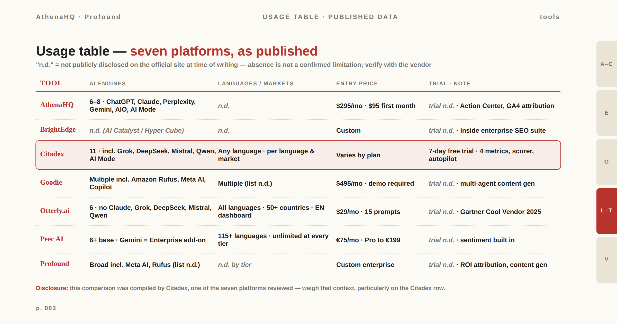Switch to the E side tab

click(x=607, y=113)
